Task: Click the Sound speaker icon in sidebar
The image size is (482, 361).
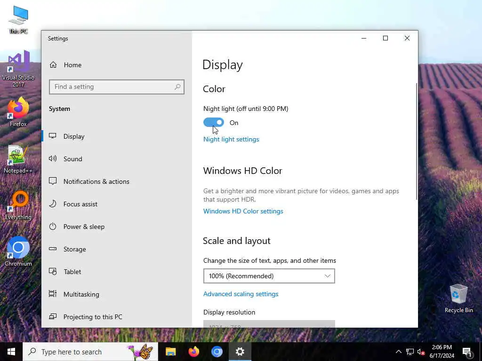Action: [x=53, y=158]
